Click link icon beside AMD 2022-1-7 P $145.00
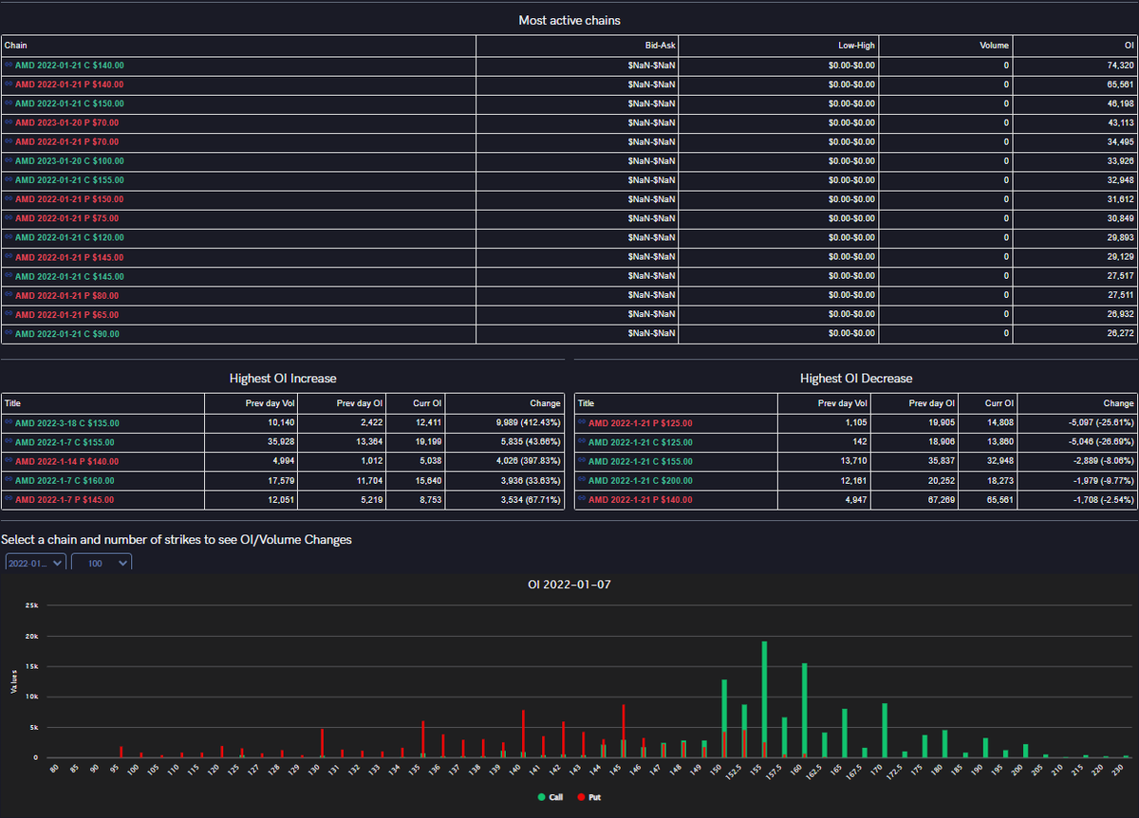This screenshot has height=818, width=1139. pyautogui.click(x=9, y=499)
